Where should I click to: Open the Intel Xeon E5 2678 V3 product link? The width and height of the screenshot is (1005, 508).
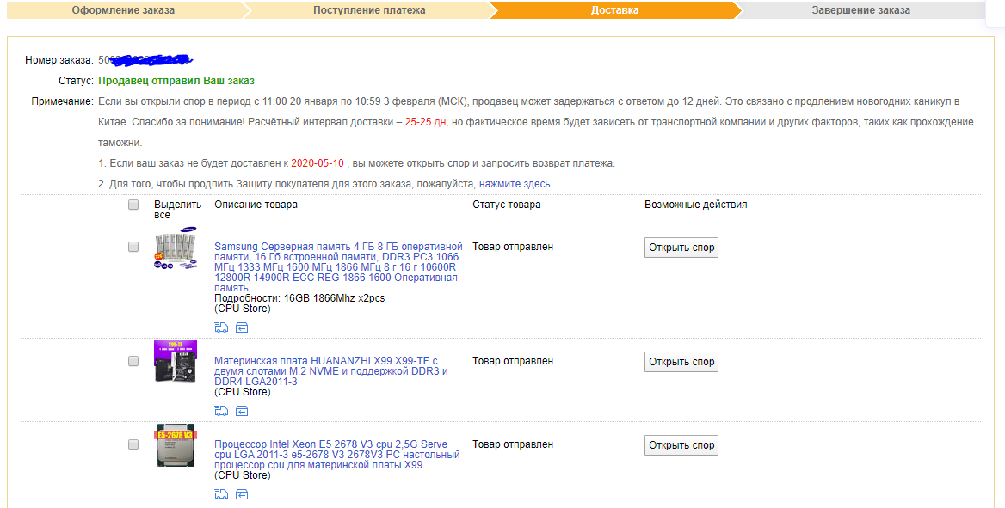[337, 455]
